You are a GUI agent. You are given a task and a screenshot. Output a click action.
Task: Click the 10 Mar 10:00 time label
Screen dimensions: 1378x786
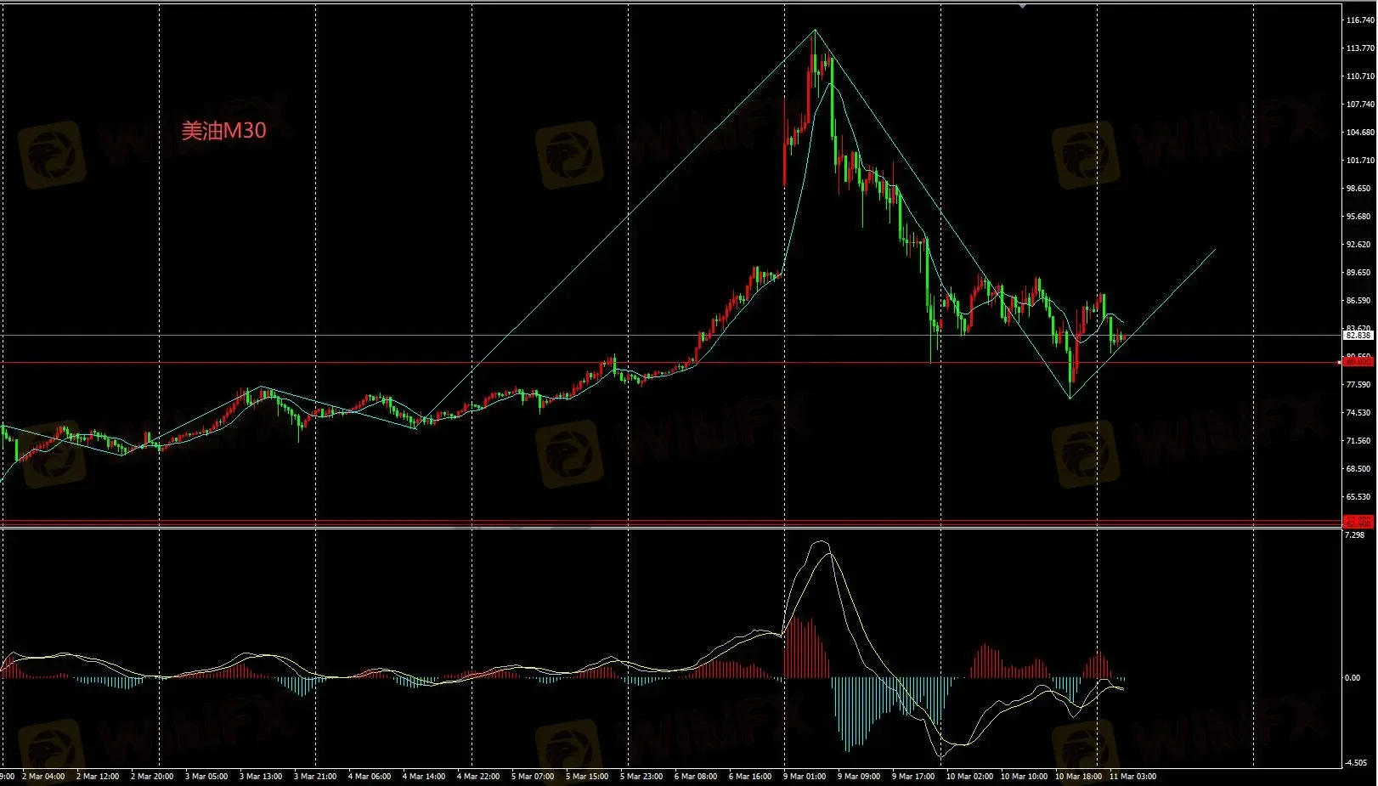point(1024,777)
